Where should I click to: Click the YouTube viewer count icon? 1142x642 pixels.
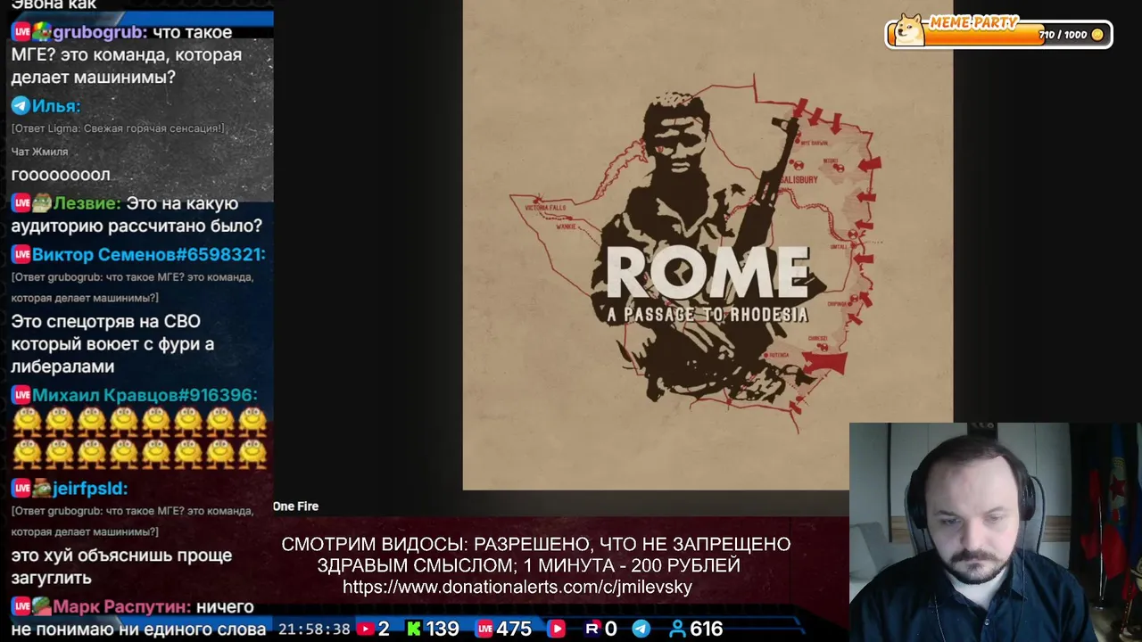click(x=365, y=629)
